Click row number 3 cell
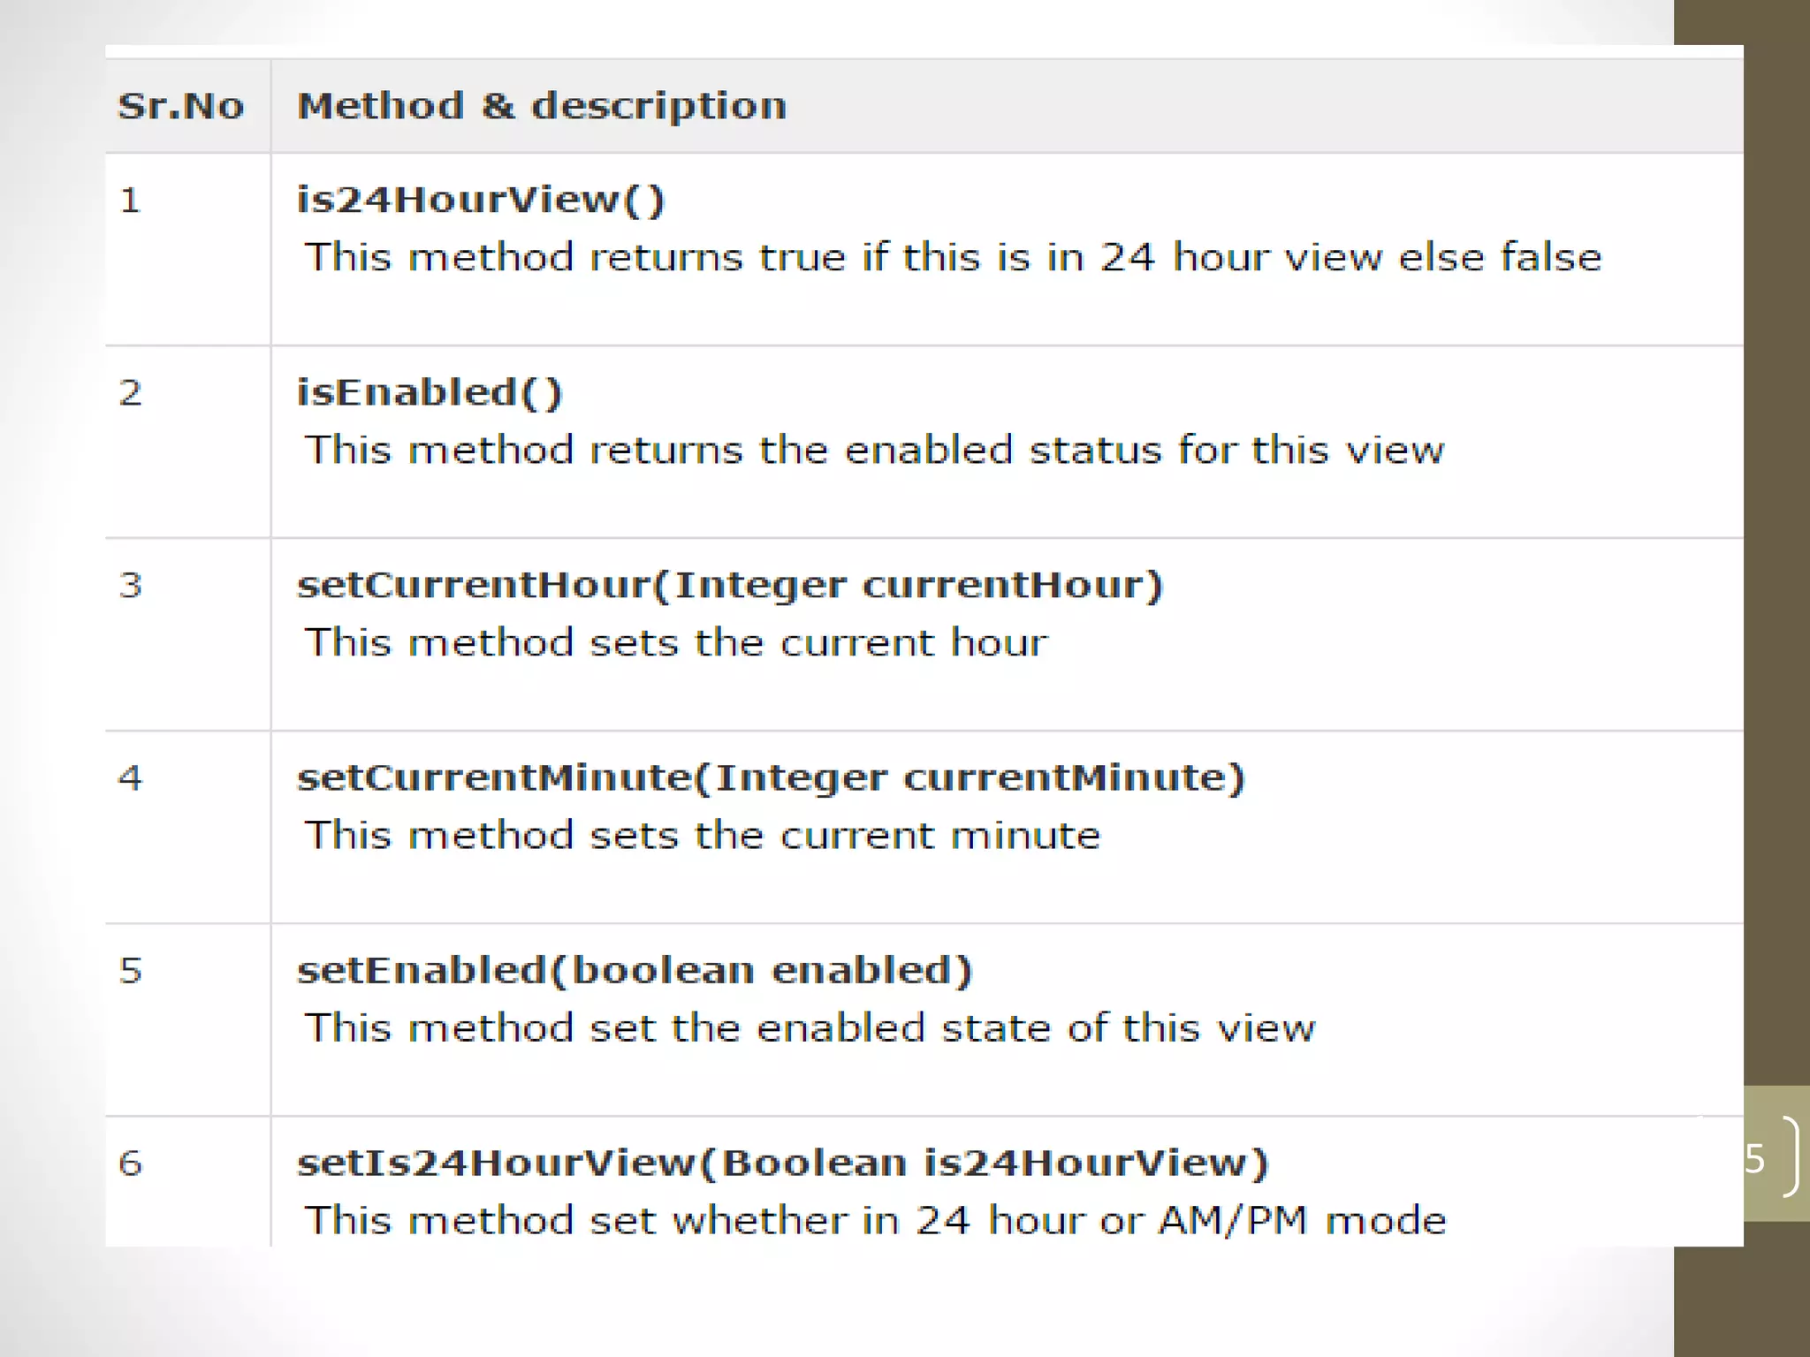Screen dimensions: 1810x1357 coord(131,586)
